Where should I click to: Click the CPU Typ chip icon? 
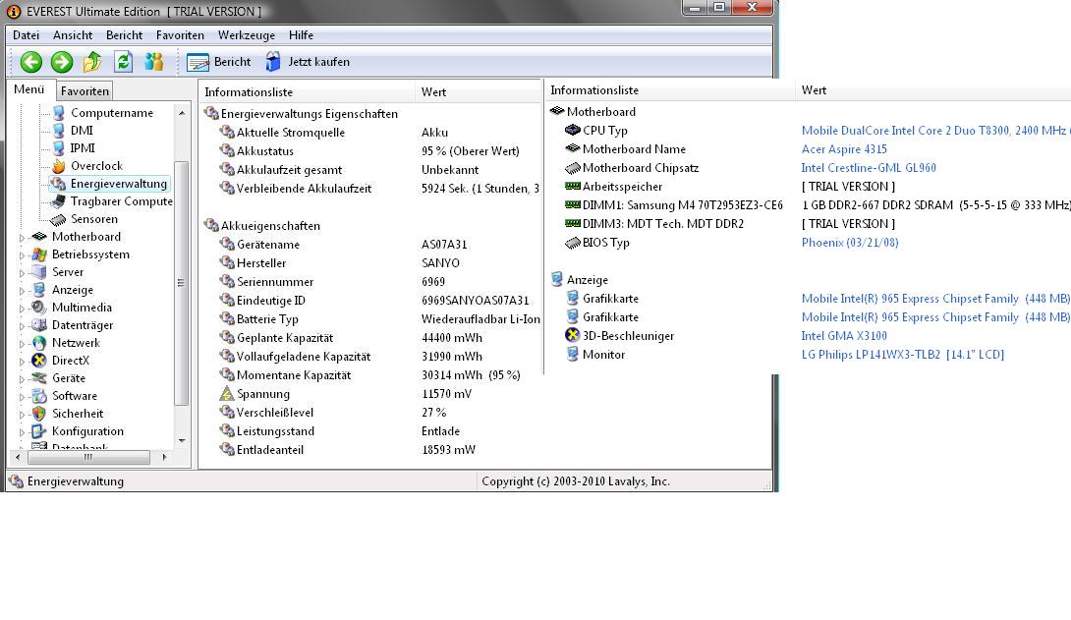pyautogui.click(x=573, y=130)
